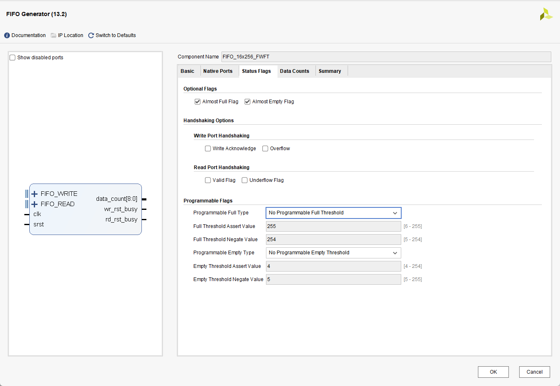Click the Documentation link text

[x=28, y=35]
